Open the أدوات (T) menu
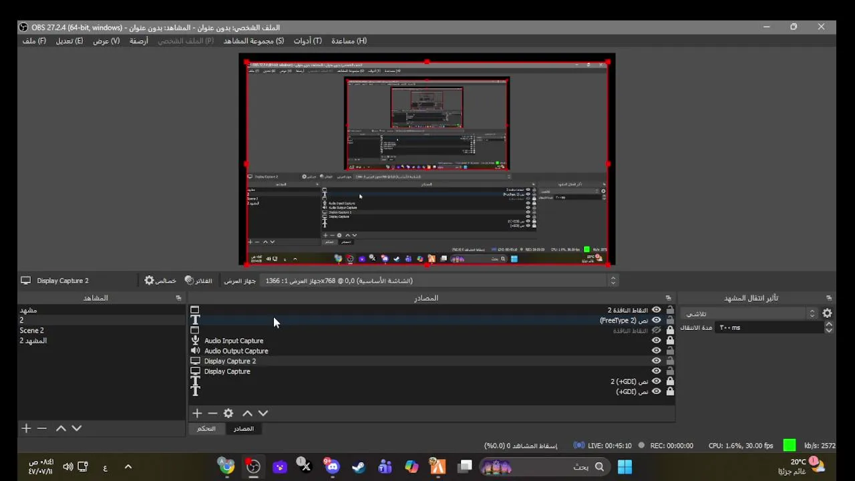This screenshot has height=481, width=855. (308, 41)
